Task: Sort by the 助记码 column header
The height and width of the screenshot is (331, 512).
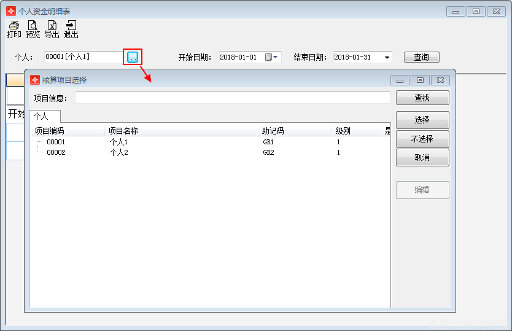Action: click(x=273, y=131)
